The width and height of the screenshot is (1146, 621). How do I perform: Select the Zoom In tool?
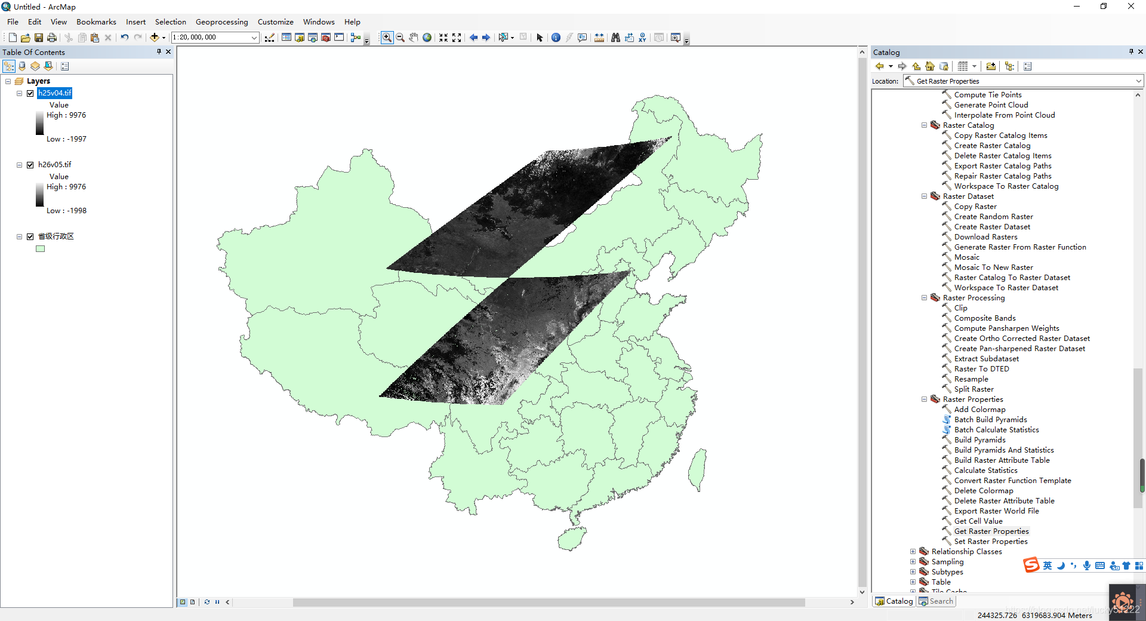[386, 37]
